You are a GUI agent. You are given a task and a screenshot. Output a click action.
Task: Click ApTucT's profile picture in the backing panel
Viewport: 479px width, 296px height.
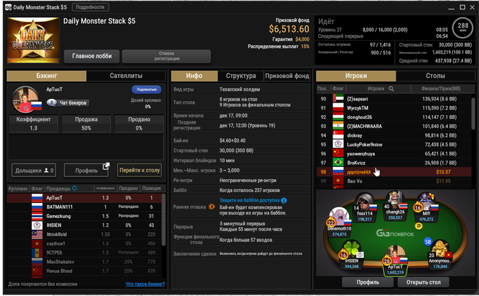(x=26, y=99)
